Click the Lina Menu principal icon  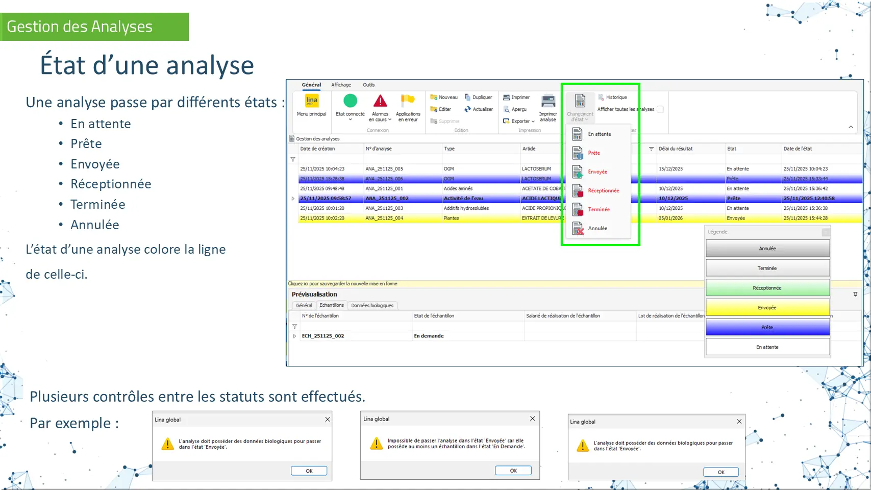[x=311, y=101]
